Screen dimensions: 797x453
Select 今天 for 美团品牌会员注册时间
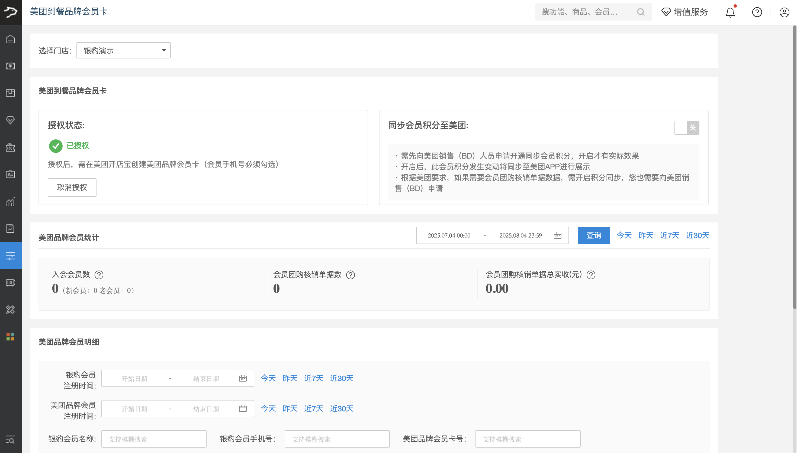[268, 409]
